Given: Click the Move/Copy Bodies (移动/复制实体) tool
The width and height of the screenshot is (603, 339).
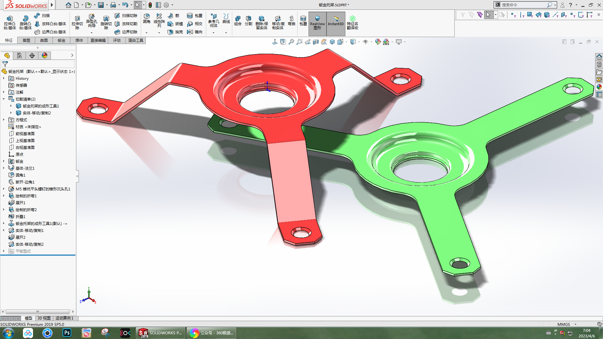Looking at the screenshot, I should (x=278, y=22).
